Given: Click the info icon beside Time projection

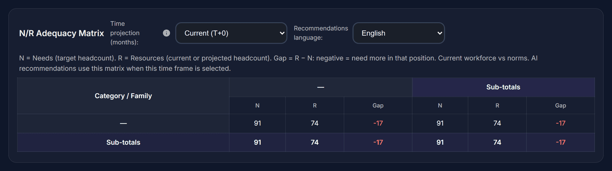Looking at the screenshot, I should pos(166,33).
